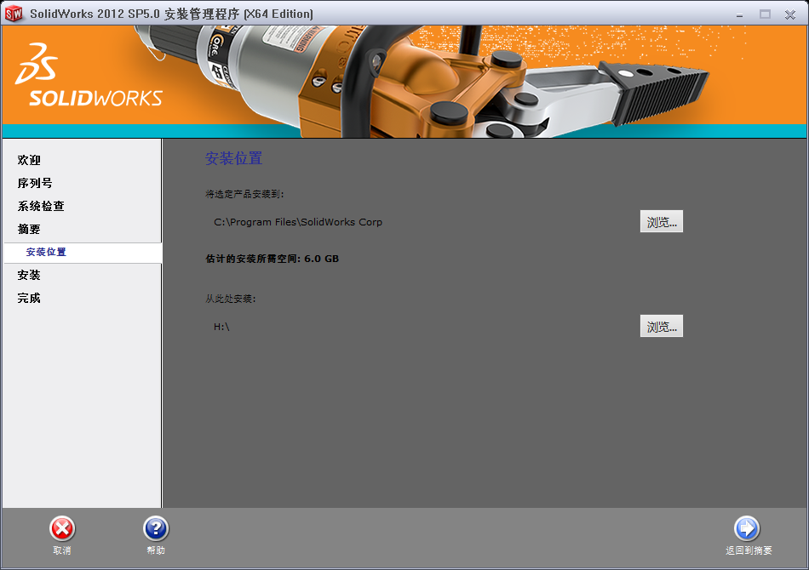Click the source path H:\ text
809x570 pixels.
tap(221, 327)
